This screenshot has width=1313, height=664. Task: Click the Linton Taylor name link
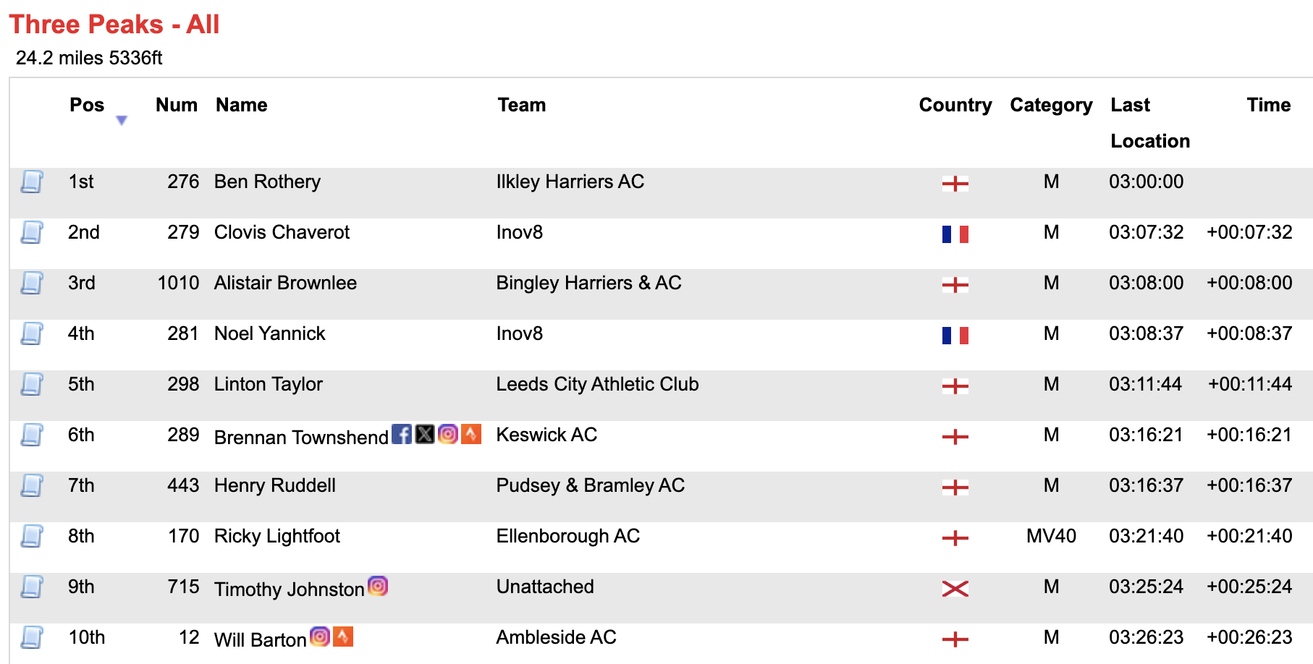click(268, 384)
